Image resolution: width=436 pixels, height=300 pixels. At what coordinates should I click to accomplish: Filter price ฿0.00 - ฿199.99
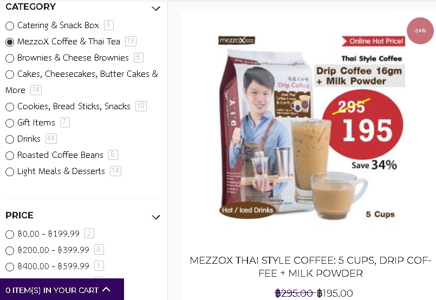(10, 234)
